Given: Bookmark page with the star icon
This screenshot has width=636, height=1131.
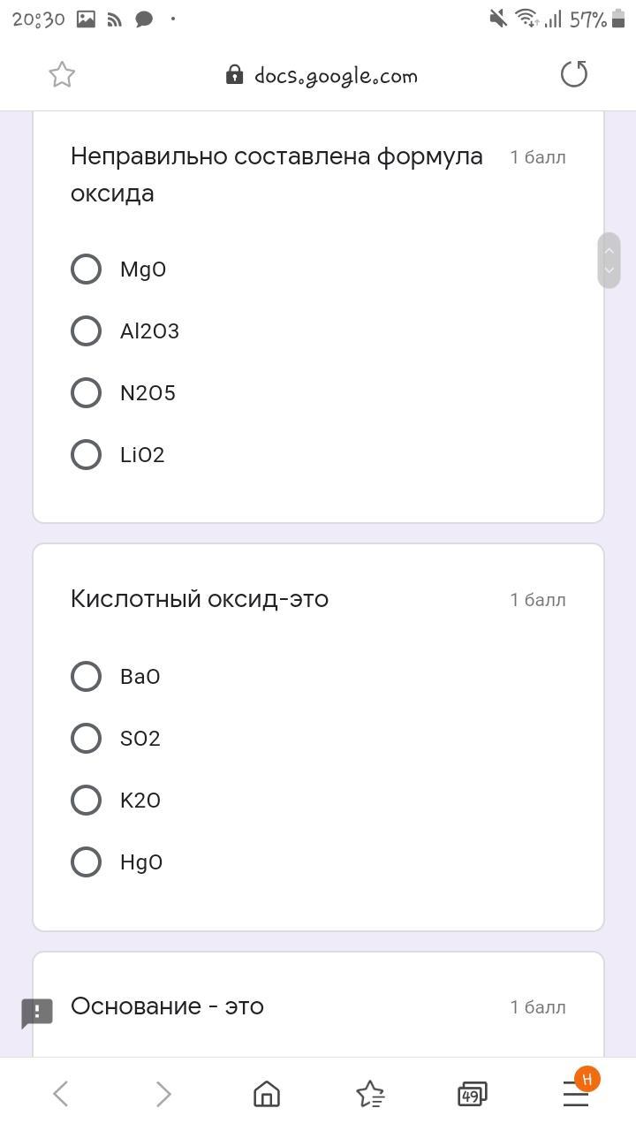Looking at the screenshot, I should (x=61, y=75).
